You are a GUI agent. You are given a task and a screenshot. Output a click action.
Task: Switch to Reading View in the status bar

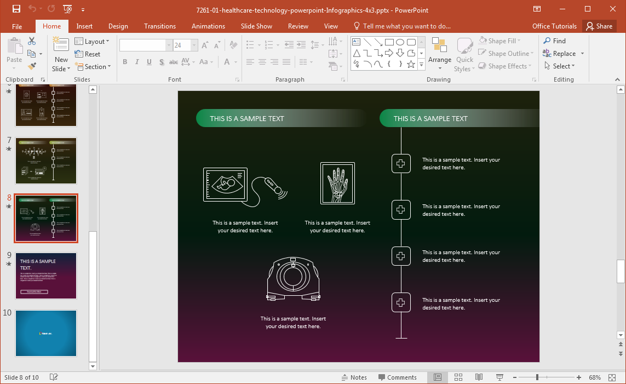pos(479,377)
